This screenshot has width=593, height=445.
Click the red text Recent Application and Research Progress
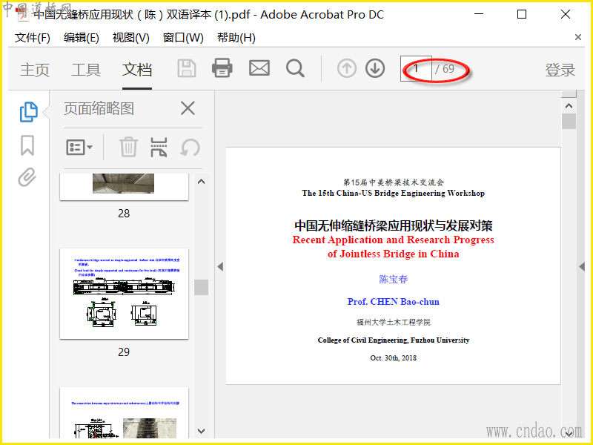coord(394,240)
